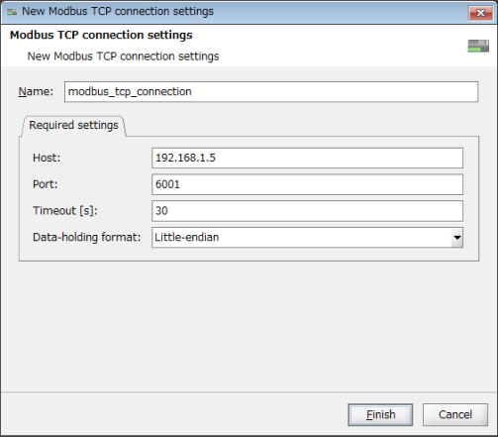This screenshot has width=498, height=437.
Task: Click the Host: label
Action: click(47, 158)
